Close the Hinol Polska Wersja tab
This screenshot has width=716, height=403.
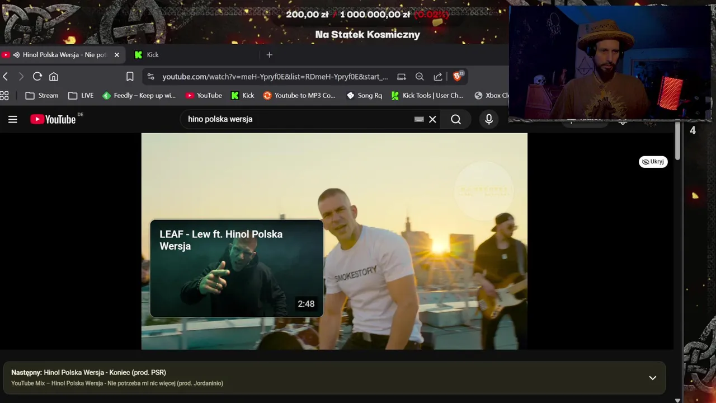point(117,55)
